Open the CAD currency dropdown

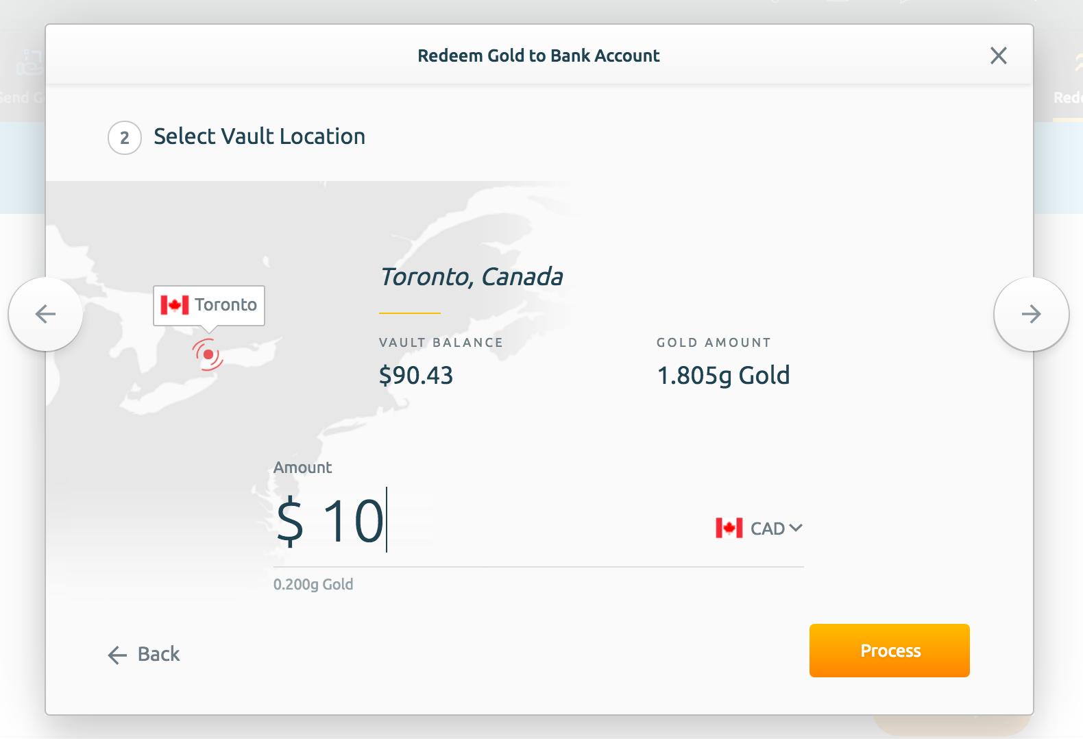click(759, 528)
